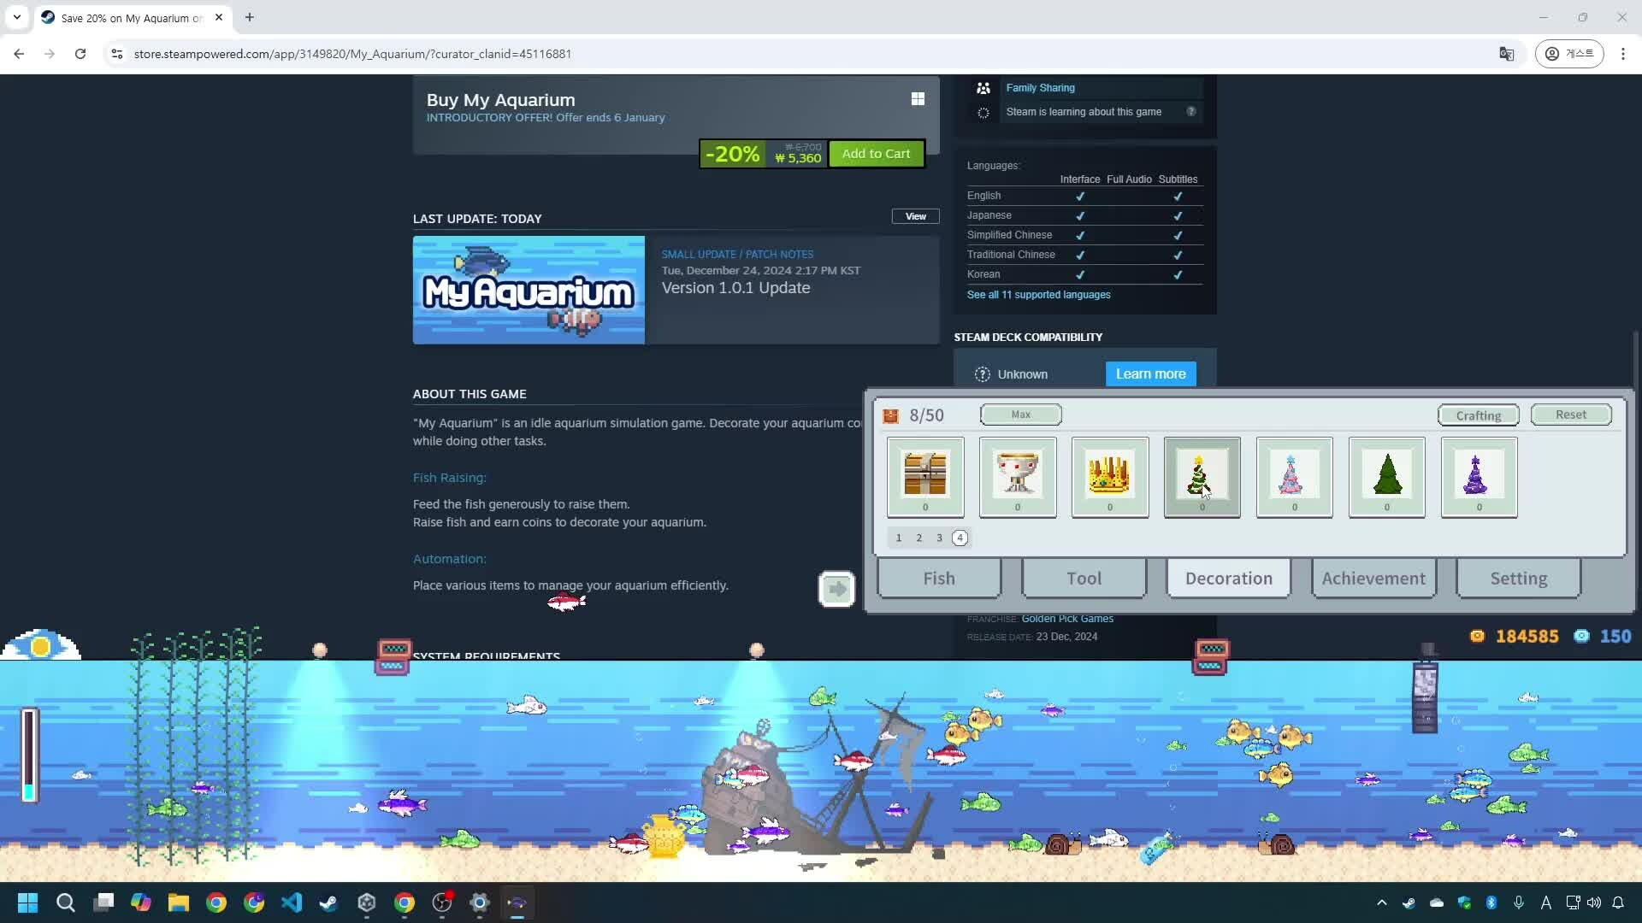Screen dimensions: 1642x923
Task: Select the treasure chest decoration item
Action: click(x=924, y=476)
